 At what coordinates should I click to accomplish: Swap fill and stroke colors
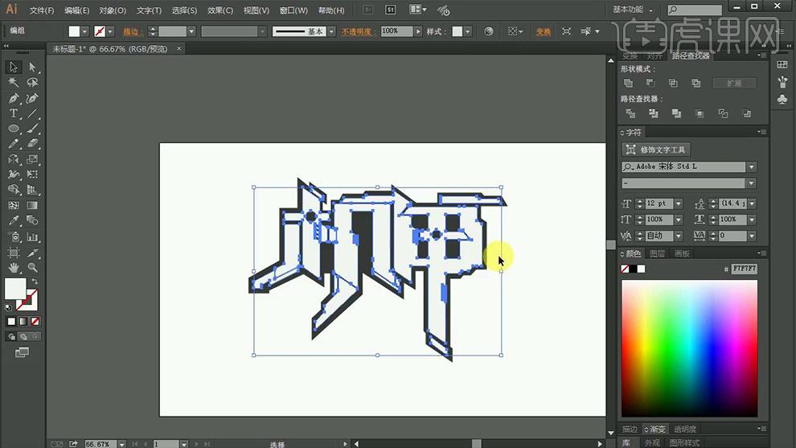click(x=35, y=281)
